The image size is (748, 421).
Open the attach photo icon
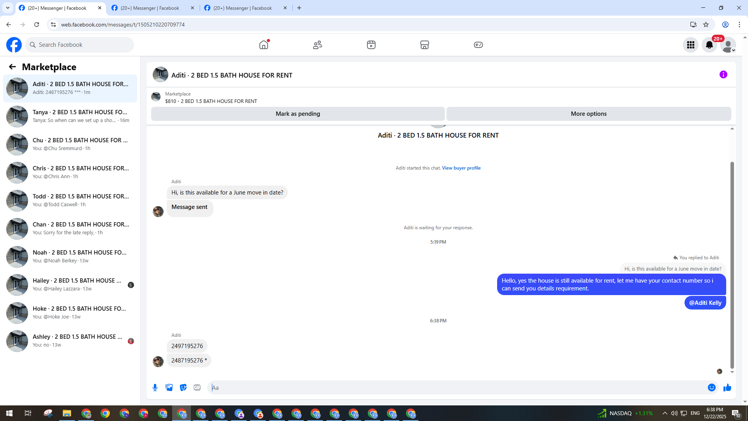[x=169, y=387]
